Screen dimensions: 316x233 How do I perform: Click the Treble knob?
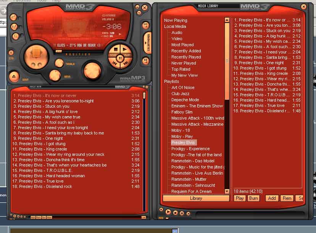59,63
